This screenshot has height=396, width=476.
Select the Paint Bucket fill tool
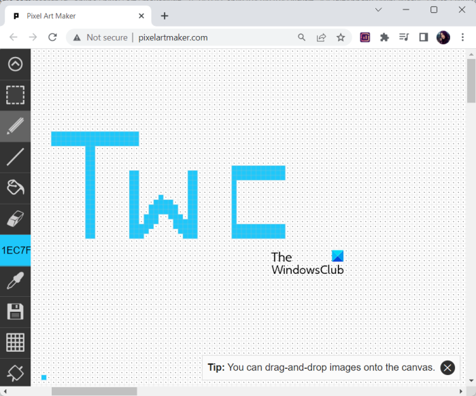15,187
